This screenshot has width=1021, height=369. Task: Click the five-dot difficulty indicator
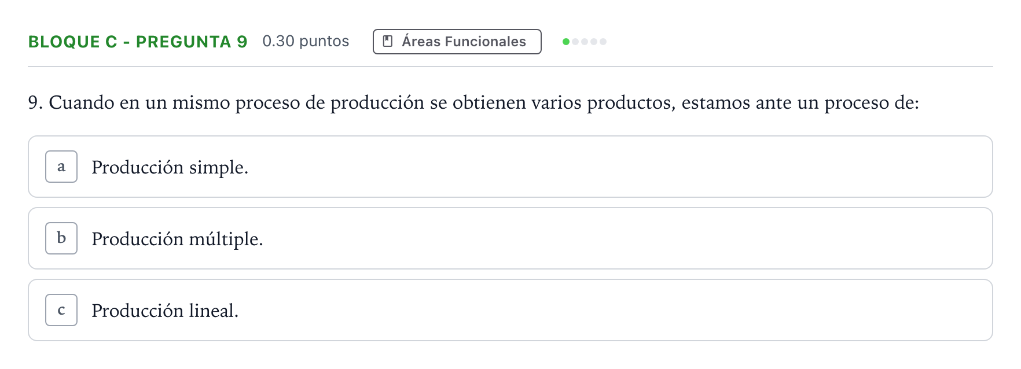click(585, 42)
